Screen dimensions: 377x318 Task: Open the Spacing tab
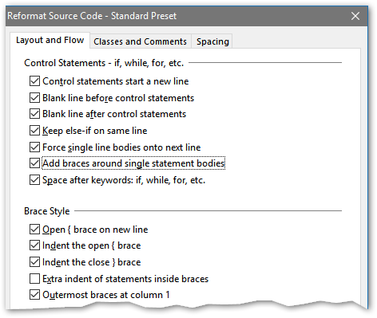(212, 41)
